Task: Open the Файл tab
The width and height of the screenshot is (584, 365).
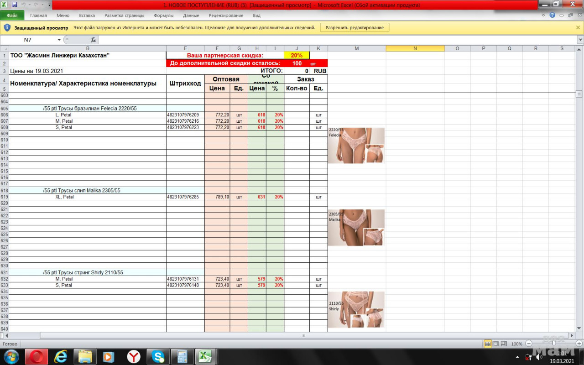Action: [12, 15]
